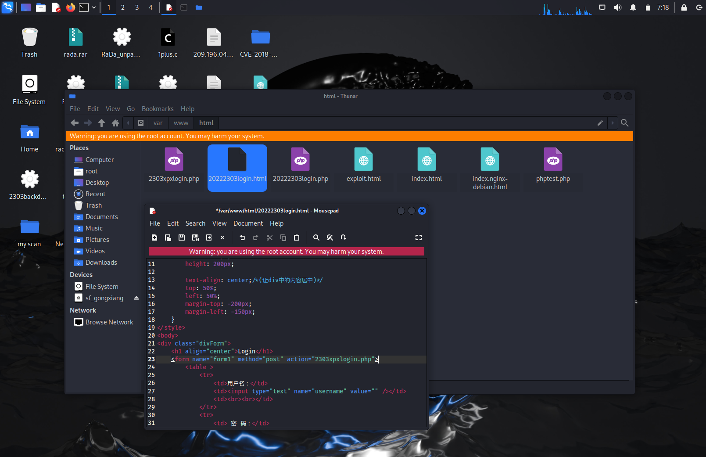This screenshot has width=706, height=457.
Task: Open the Mousepad Document menu
Action: 248,223
